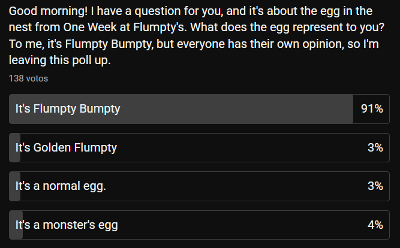Click the empty middle of the normal egg row
The image size is (400, 248).
click(240, 186)
